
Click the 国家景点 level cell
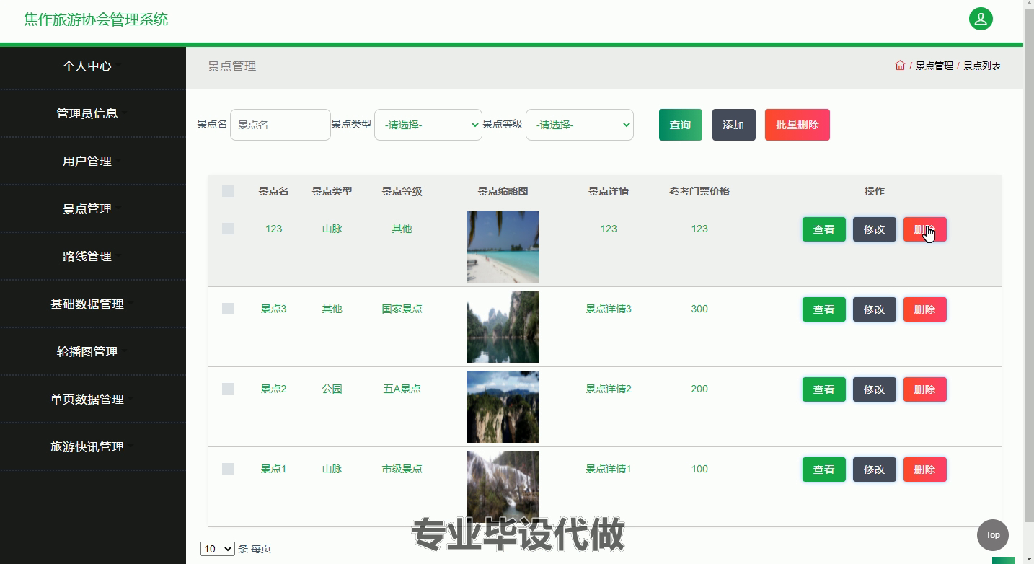pyautogui.click(x=402, y=309)
